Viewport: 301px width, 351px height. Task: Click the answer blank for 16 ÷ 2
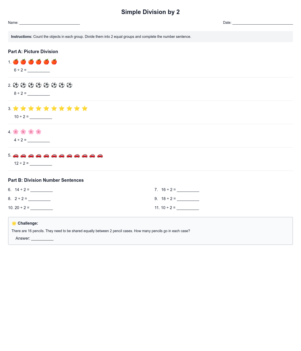click(x=188, y=190)
